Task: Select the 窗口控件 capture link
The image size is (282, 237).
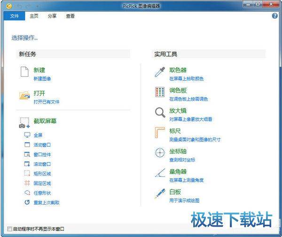Action: [x=42, y=154]
